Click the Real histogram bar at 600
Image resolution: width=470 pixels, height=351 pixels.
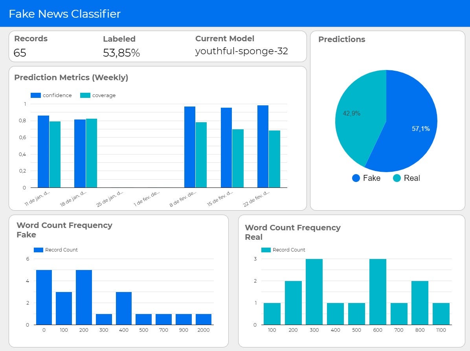(x=378, y=292)
